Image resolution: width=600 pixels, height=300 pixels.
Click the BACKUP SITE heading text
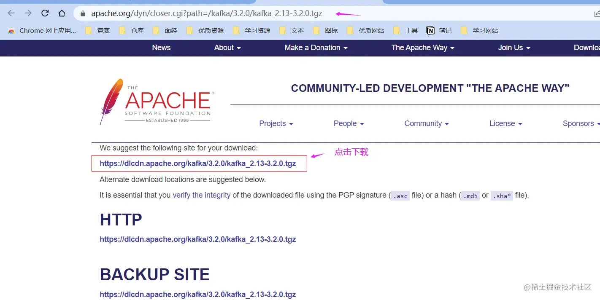(154, 274)
